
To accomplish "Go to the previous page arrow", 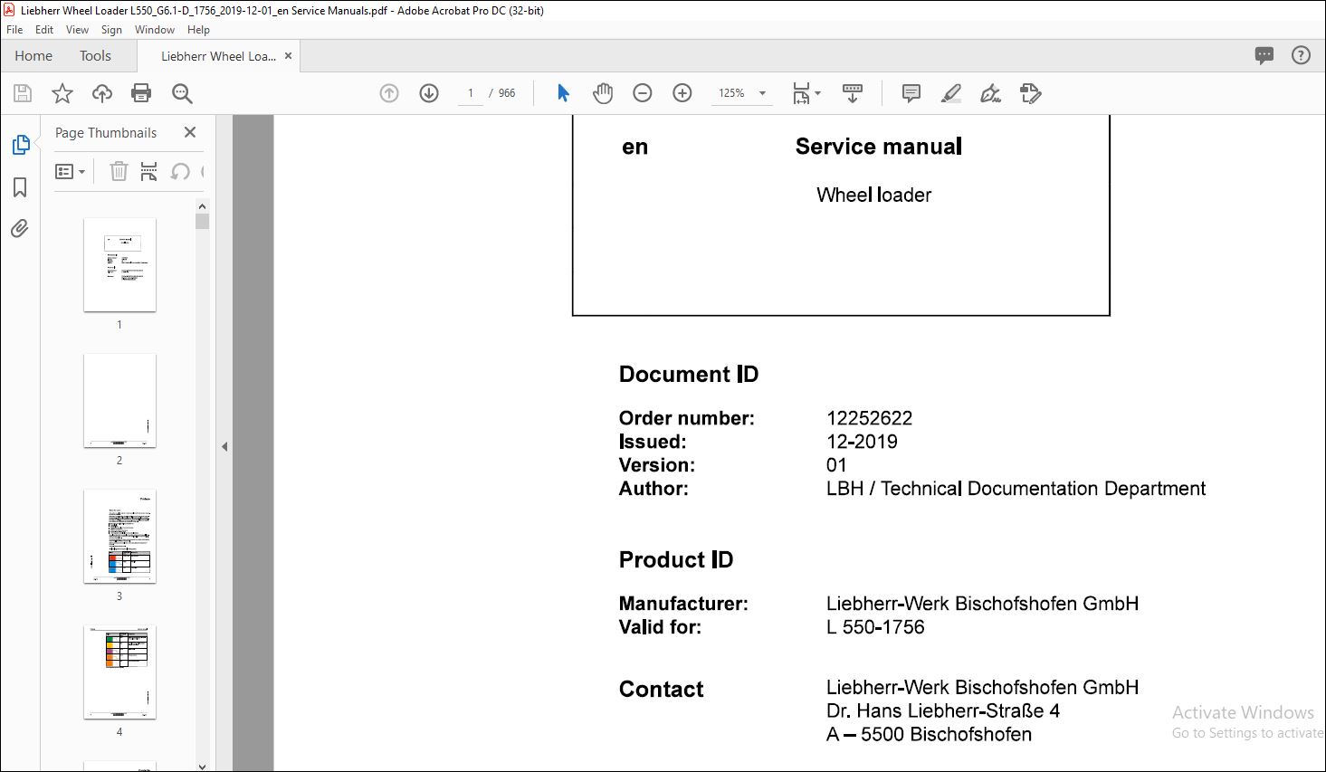I will click(x=389, y=93).
